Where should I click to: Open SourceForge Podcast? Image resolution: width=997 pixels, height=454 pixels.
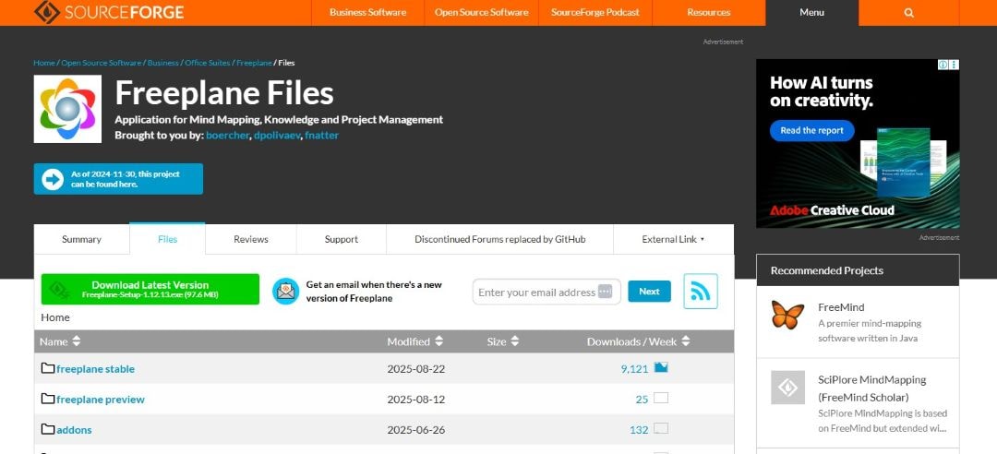[595, 13]
